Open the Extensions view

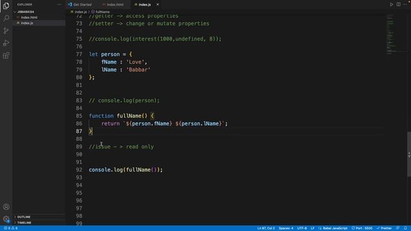(6, 55)
